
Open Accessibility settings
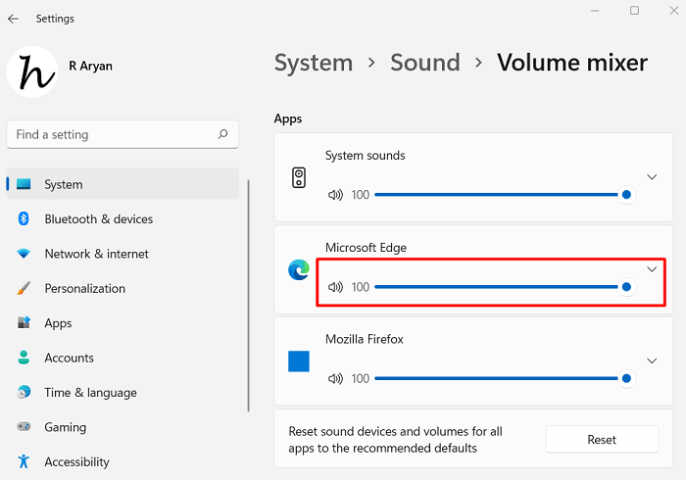click(122, 461)
